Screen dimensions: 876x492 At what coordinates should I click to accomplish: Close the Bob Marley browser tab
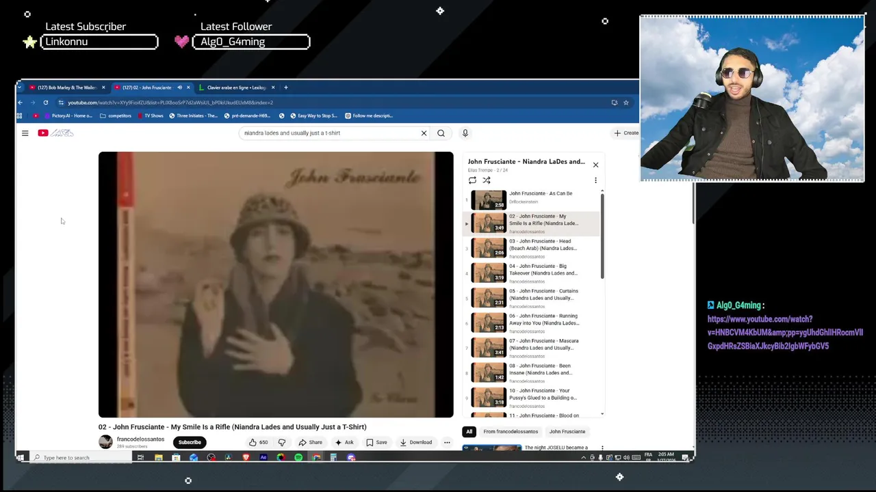[103, 87]
